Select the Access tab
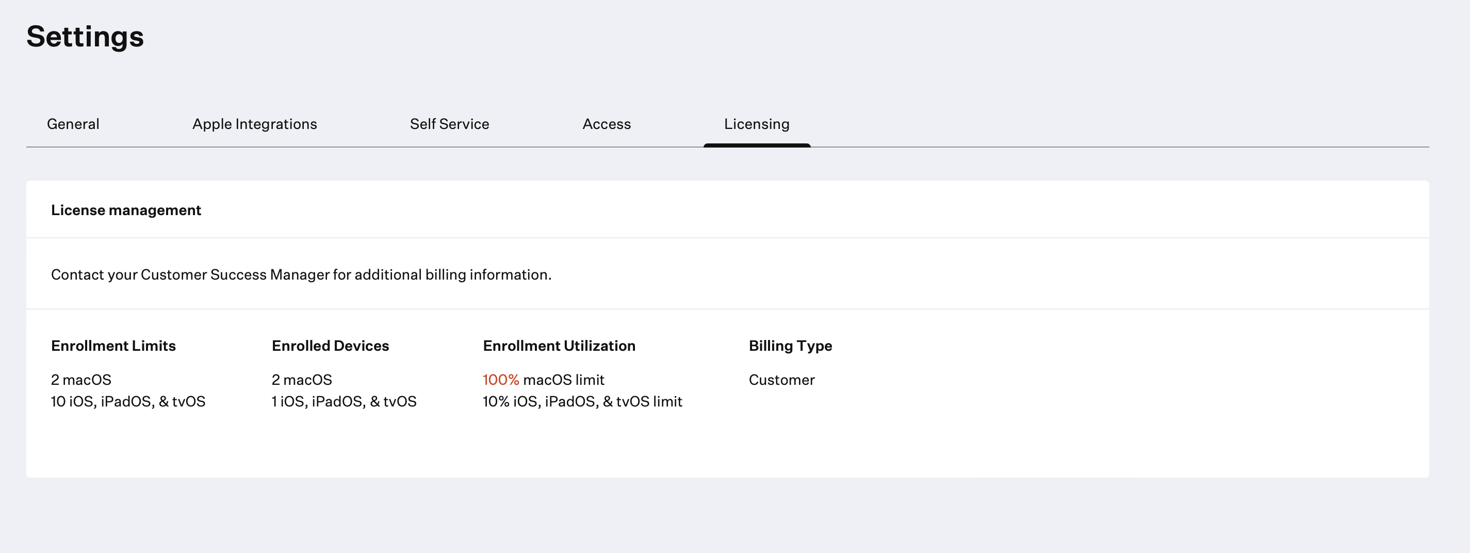 pos(606,124)
